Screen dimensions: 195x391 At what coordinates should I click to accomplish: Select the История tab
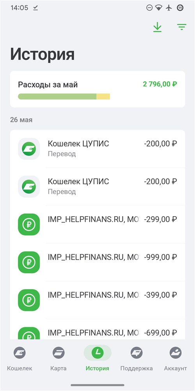pos(97,358)
